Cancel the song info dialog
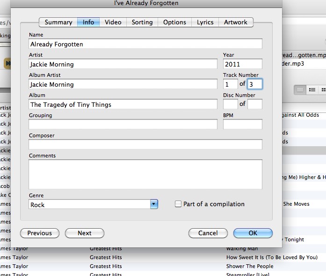Screen dimensions: 326x276 [208, 233]
